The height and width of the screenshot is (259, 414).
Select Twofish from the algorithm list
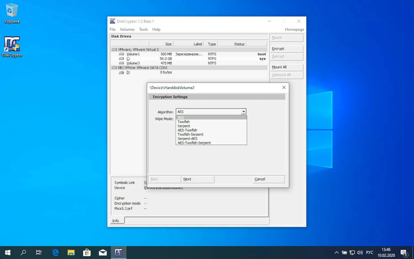(x=184, y=121)
